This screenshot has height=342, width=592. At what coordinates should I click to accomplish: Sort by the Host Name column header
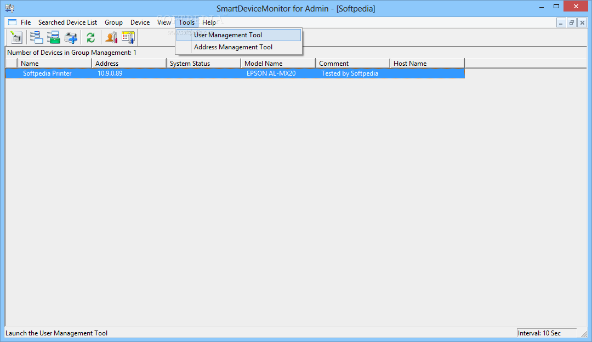click(427, 64)
